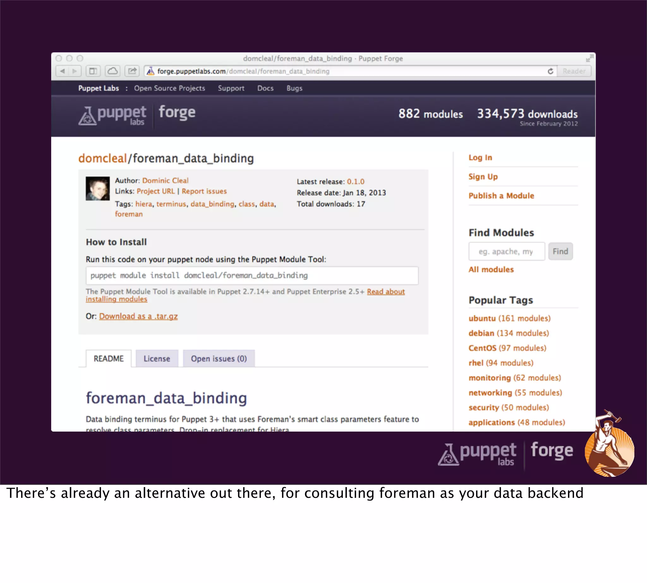The image size is (647, 583).
Task: Click the domcleal author link in the title
Action: pos(103,158)
